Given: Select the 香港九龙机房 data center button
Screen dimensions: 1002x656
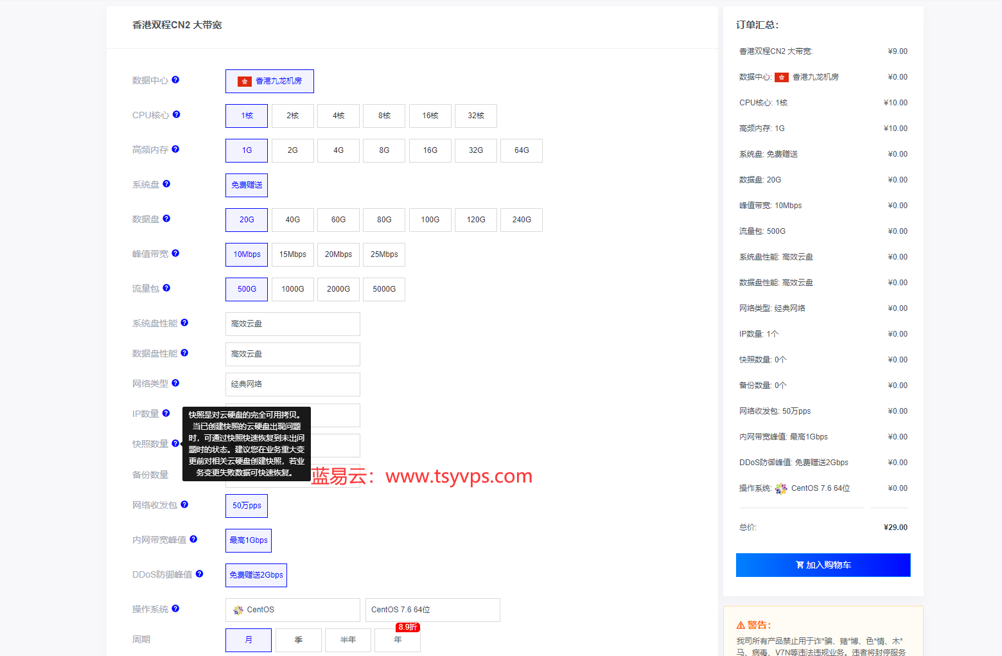Looking at the screenshot, I should pyautogui.click(x=270, y=81).
